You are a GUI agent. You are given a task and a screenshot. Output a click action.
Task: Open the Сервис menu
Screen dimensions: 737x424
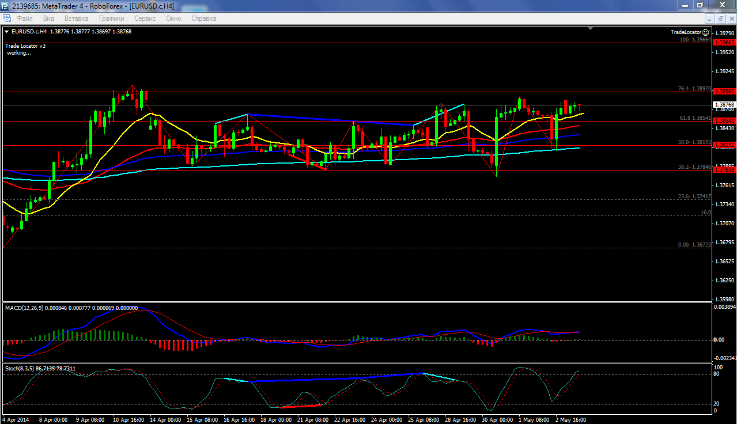[145, 18]
